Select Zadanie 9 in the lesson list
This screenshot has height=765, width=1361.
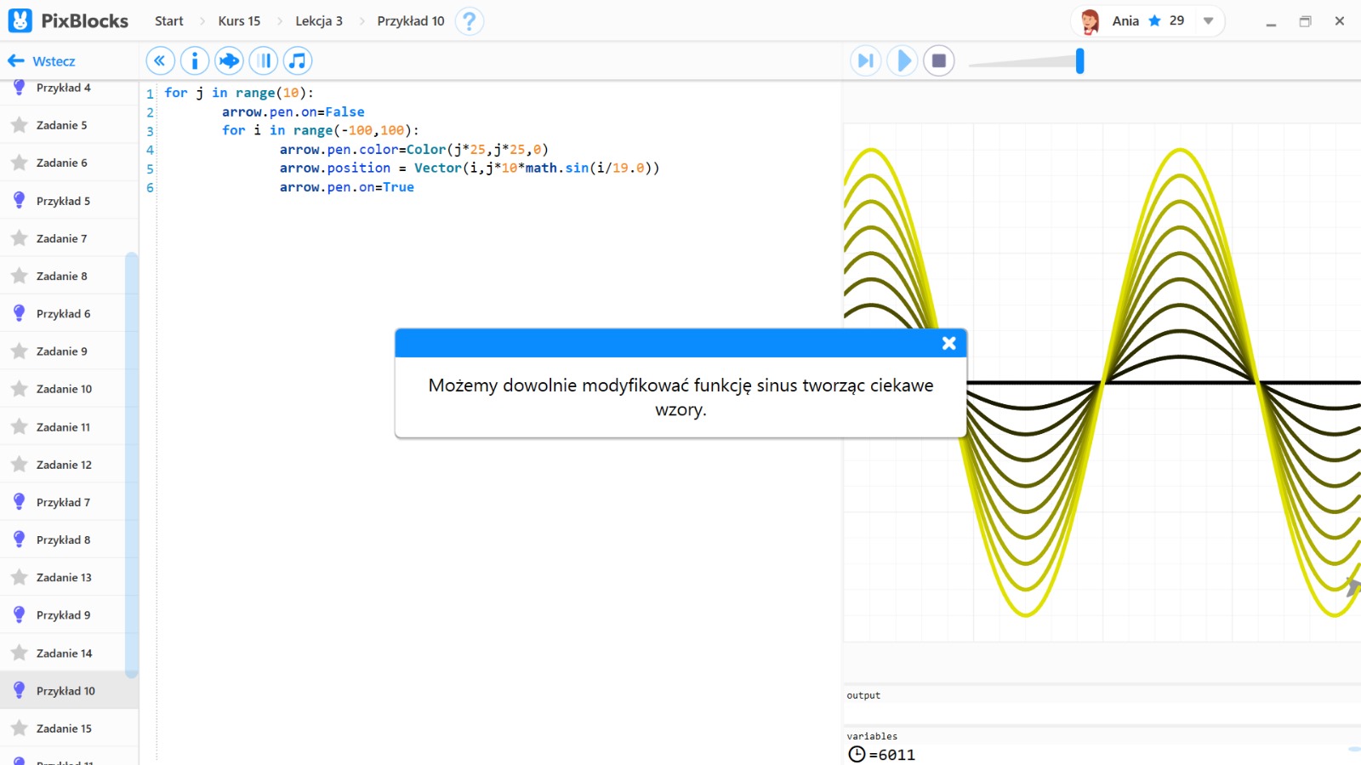click(x=62, y=351)
